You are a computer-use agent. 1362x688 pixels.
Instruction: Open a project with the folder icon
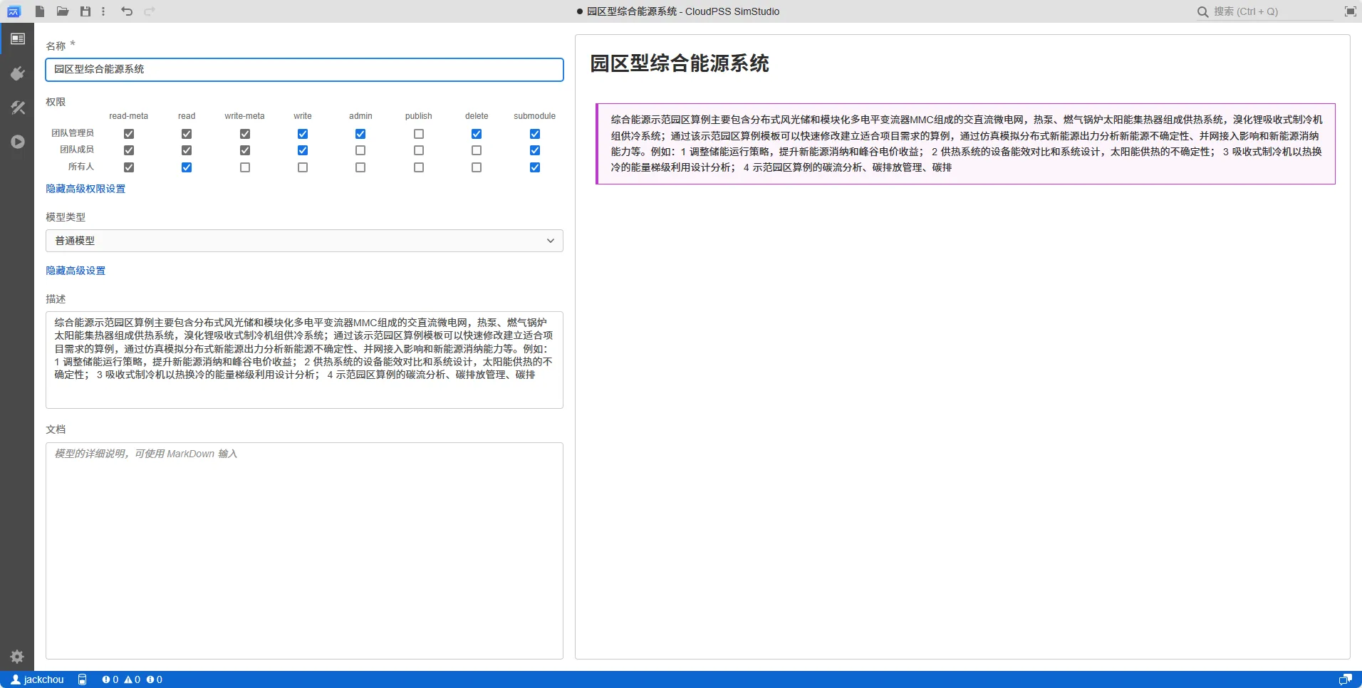tap(63, 11)
